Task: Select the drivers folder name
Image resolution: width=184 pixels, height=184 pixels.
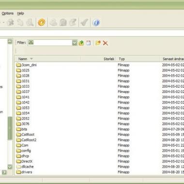Action: coord(27,172)
